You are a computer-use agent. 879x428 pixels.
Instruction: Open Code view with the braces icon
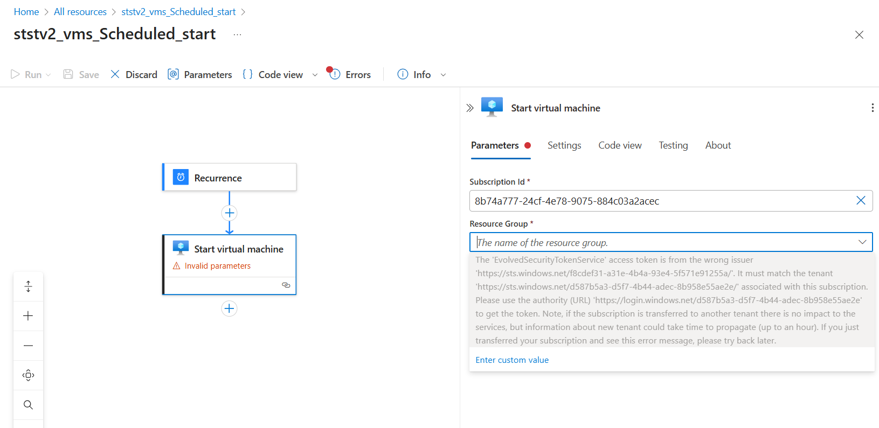[x=248, y=74]
